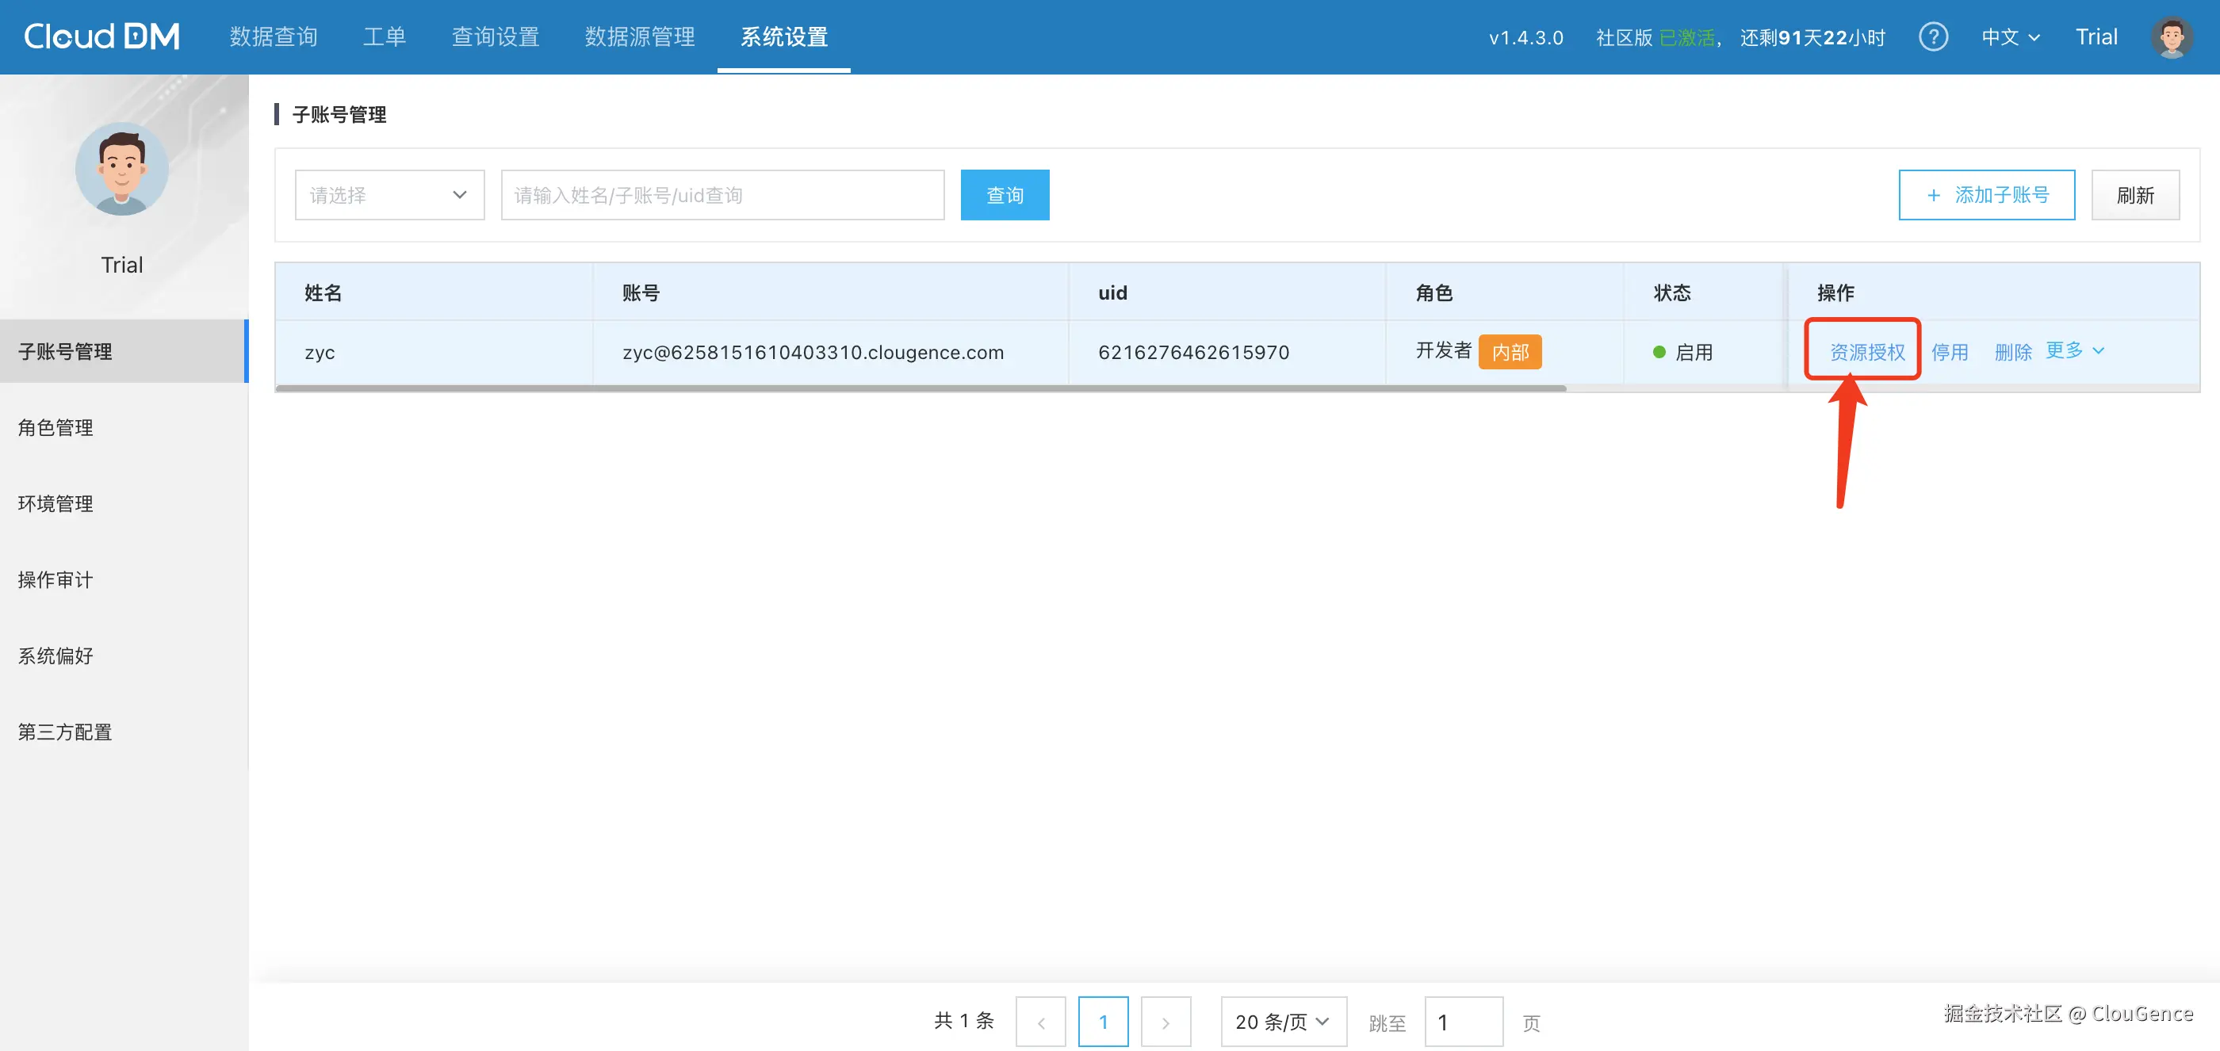Switch to the 数据查询 tab
Viewport: 2220px width, 1051px height.
coord(274,37)
